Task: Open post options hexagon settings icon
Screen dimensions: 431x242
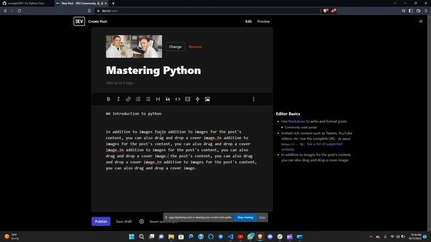Action: (141, 221)
